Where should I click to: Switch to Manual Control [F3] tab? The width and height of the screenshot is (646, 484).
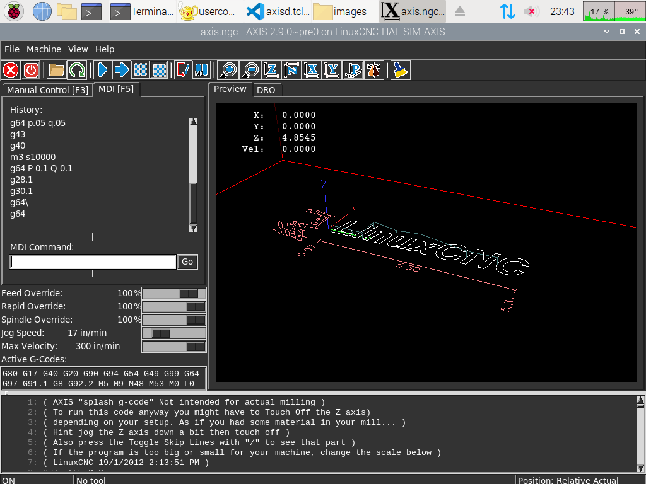(x=47, y=90)
